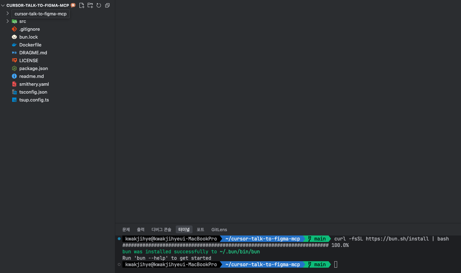This screenshot has width=461, height=273.
Task: Click 'bun was installed successfully' terminal line
Action: coord(191,252)
